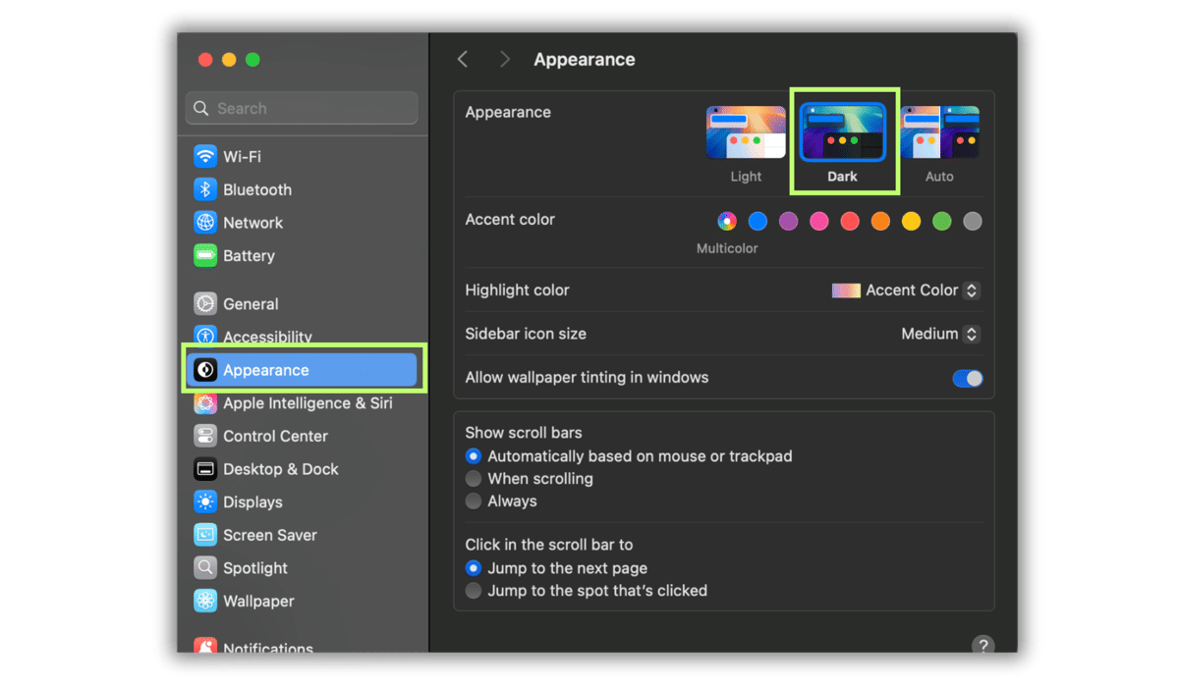Click the magnifying glass in search field
This screenshot has width=1179, height=685.
[201, 108]
